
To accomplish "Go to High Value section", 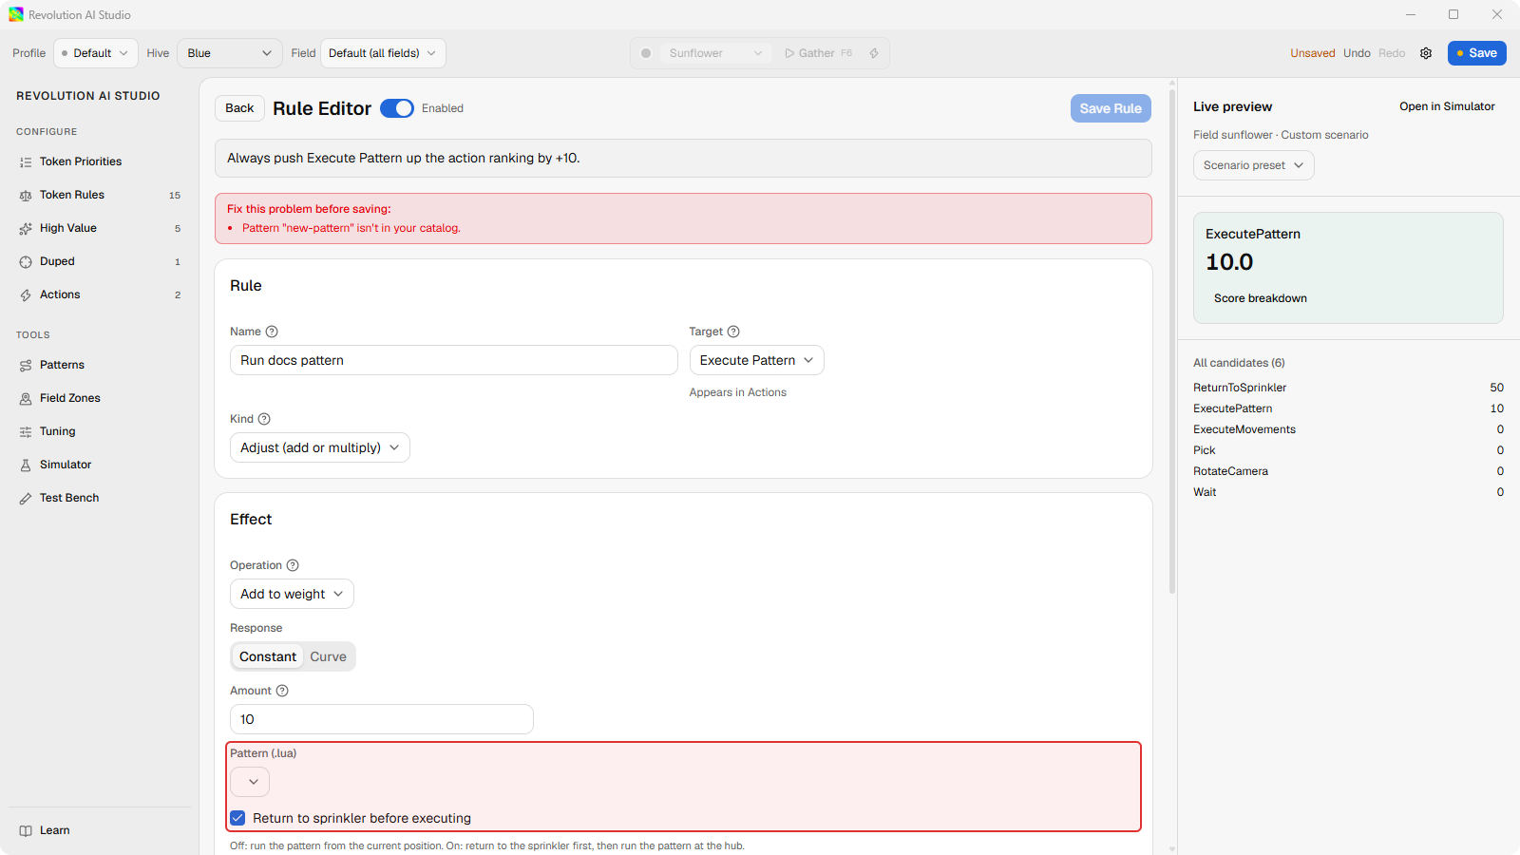I will pyautogui.click(x=99, y=228).
